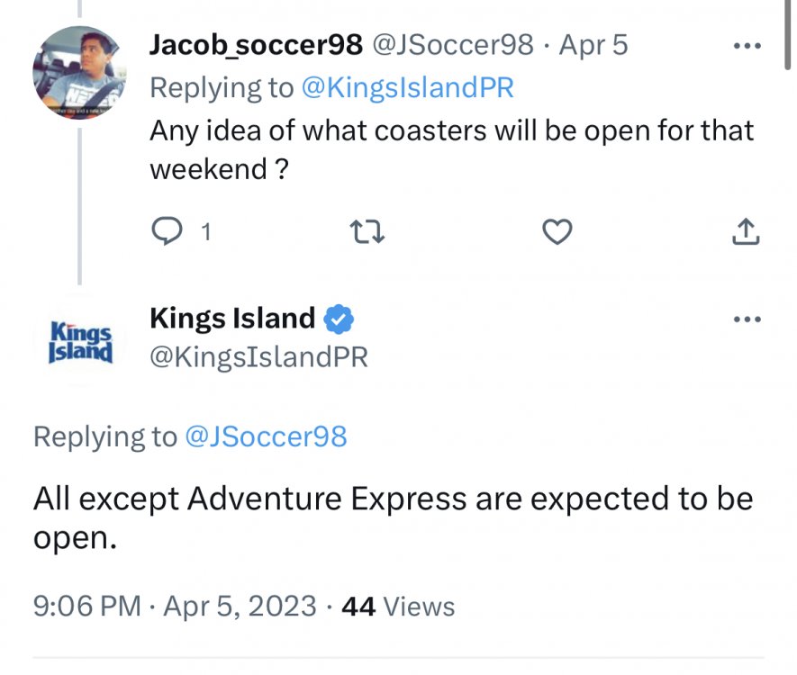The height and width of the screenshot is (675, 797).
Task: Share Jacob_soccer98's tweet using share icon
Action: (746, 232)
